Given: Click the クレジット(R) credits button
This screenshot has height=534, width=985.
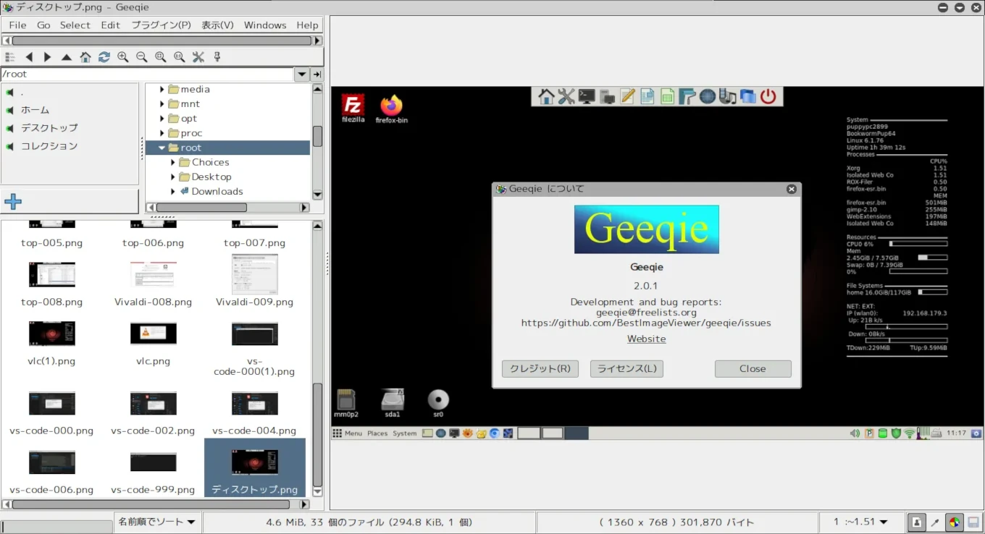Looking at the screenshot, I should (540, 369).
